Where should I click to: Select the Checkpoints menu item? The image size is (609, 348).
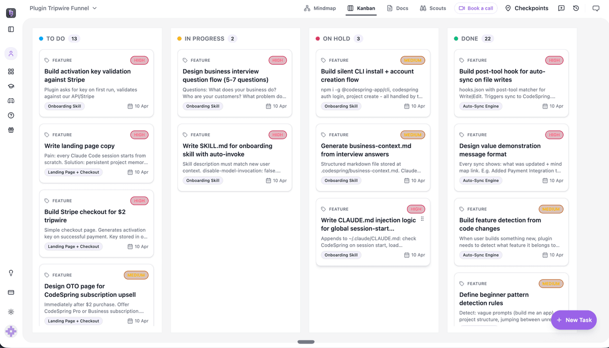(x=527, y=8)
